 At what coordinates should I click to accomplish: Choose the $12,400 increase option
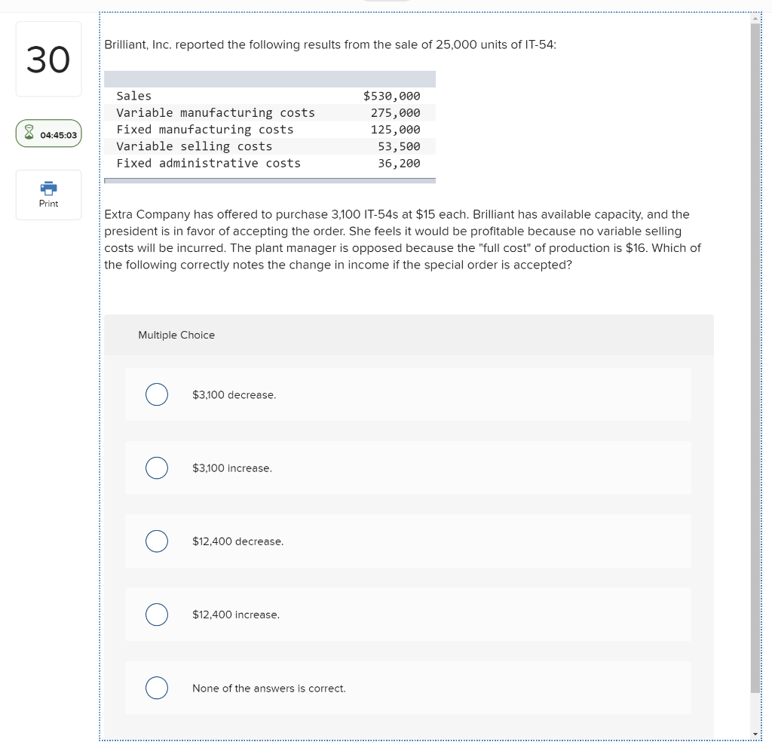pyautogui.click(x=157, y=615)
